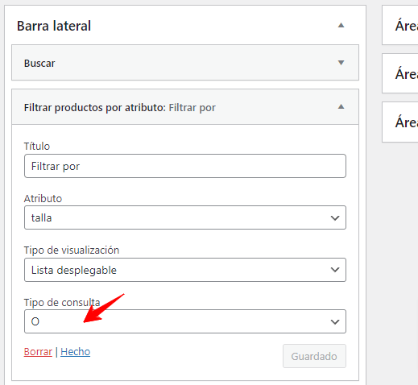418x385 pixels.
Task: Click the Barra lateral heading
Action: click(54, 26)
